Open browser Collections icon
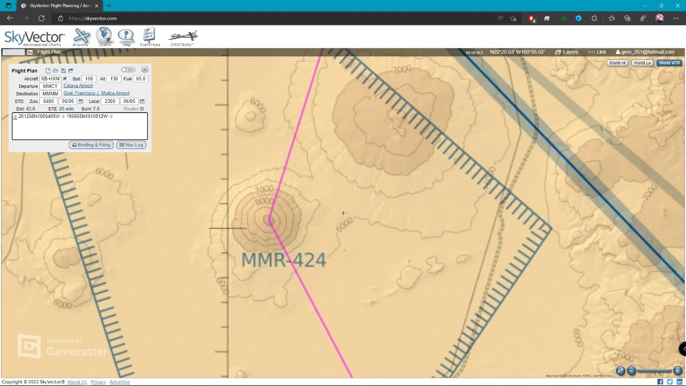Screen dimensions: 686x386 click(x=628, y=18)
